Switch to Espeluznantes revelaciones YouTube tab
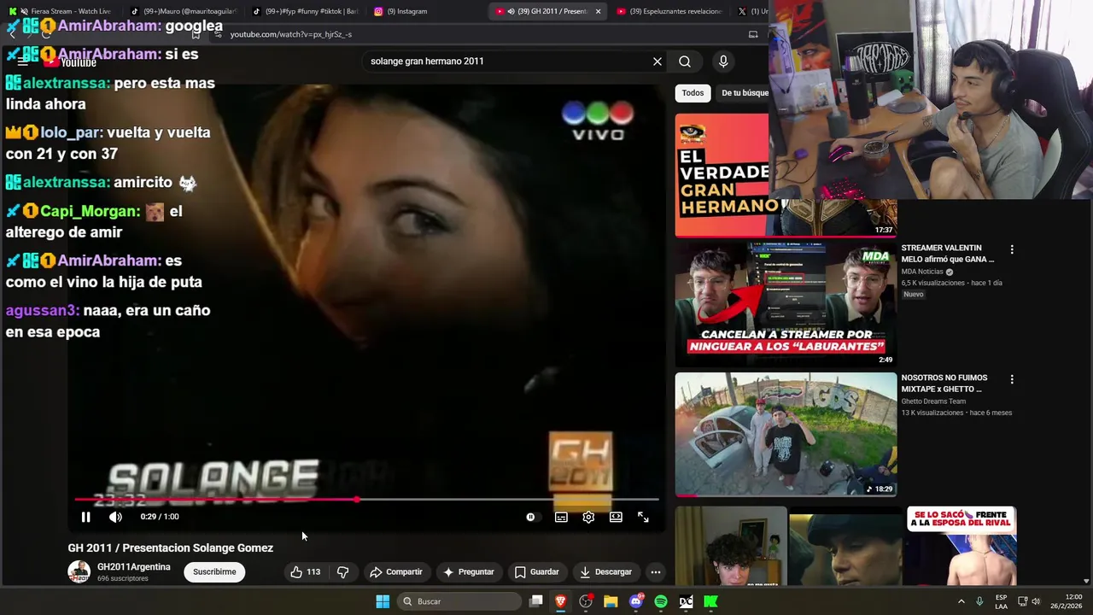This screenshot has width=1093, height=615. 670,11
